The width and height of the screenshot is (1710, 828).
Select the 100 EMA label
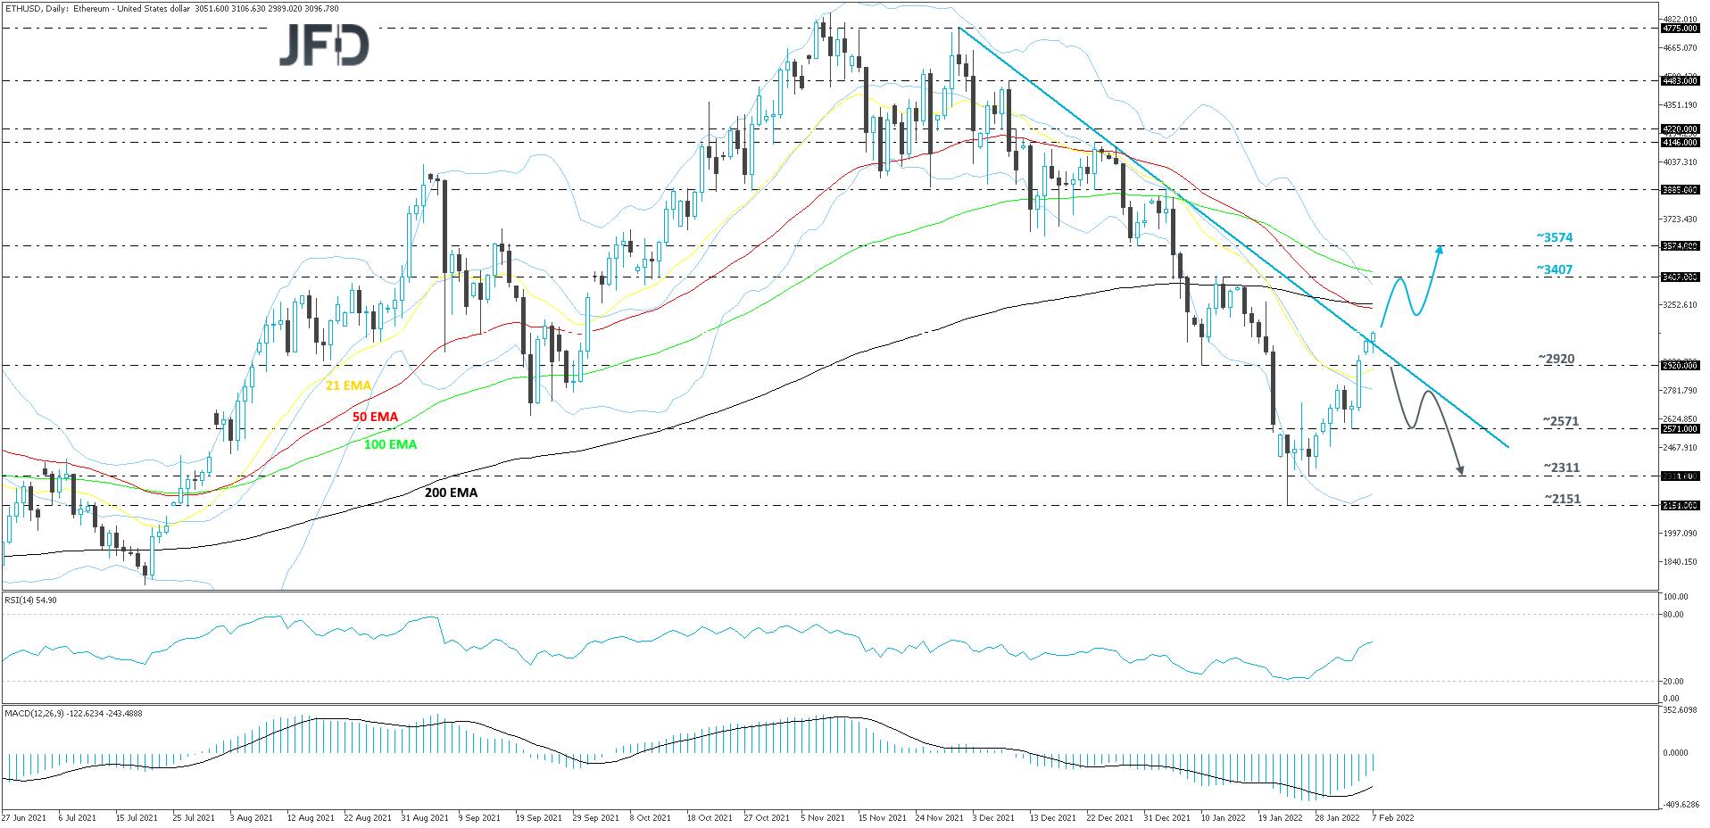click(x=390, y=444)
